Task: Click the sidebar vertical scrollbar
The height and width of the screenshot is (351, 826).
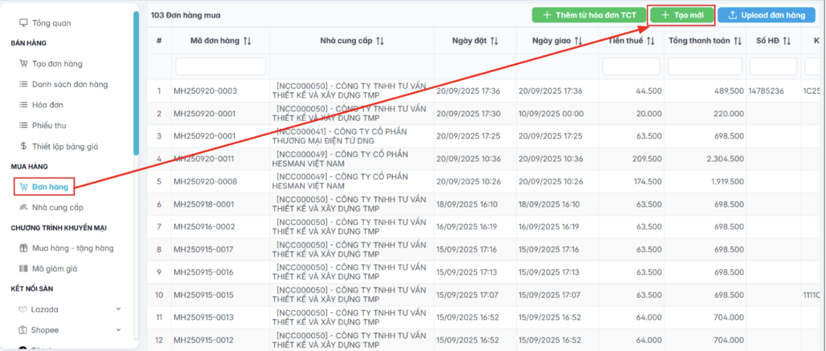Action: pyautogui.click(x=136, y=82)
